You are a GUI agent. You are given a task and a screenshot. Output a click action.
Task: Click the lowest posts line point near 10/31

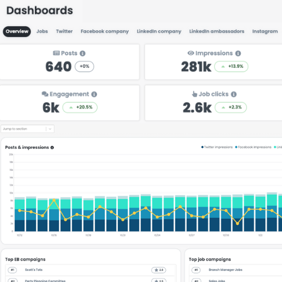pos(237,223)
